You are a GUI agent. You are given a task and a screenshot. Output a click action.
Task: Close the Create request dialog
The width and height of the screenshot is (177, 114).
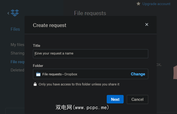(147, 25)
